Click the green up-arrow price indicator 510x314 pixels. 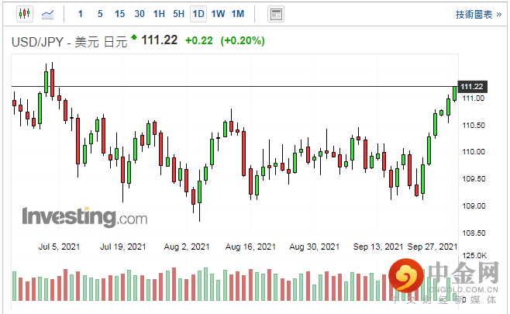(134, 37)
